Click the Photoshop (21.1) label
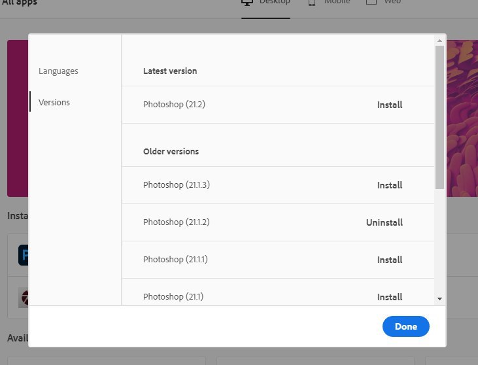478x365 pixels. pyautogui.click(x=173, y=296)
